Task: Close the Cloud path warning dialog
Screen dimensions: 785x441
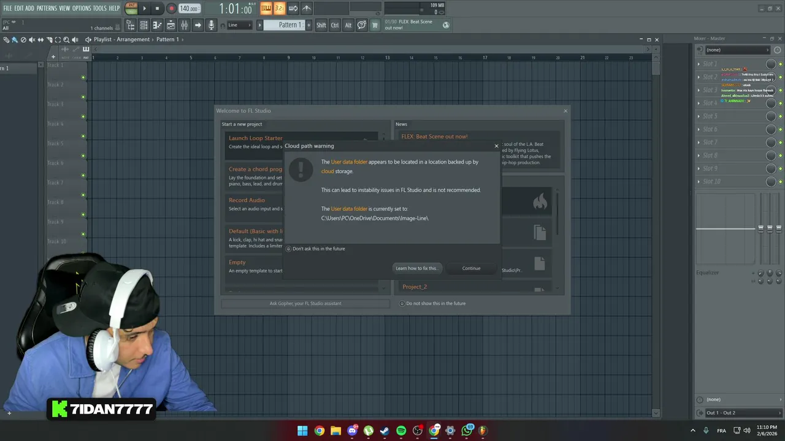Action: 497,146
